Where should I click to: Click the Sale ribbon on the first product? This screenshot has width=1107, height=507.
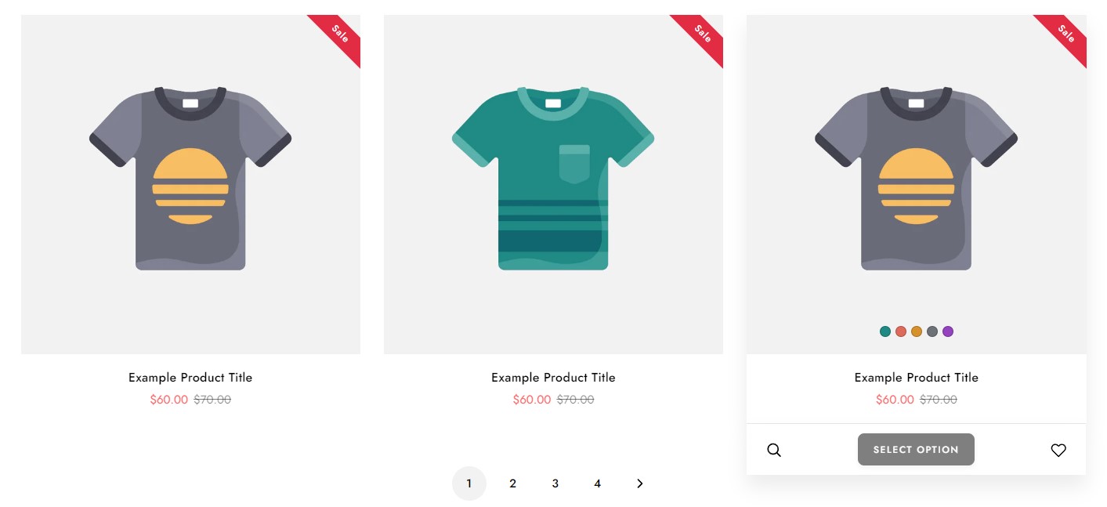click(338, 34)
